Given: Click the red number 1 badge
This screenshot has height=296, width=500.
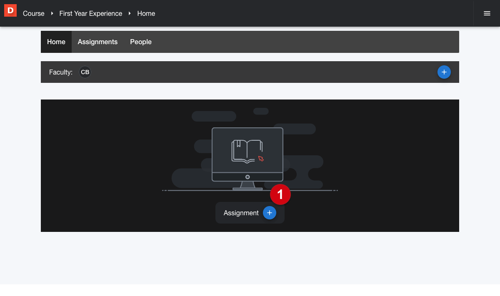Looking at the screenshot, I should point(280,194).
